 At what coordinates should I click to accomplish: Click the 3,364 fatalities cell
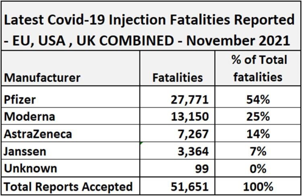[192, 152]
